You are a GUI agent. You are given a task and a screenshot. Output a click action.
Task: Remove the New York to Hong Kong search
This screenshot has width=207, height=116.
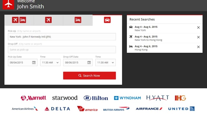point(198,37)
